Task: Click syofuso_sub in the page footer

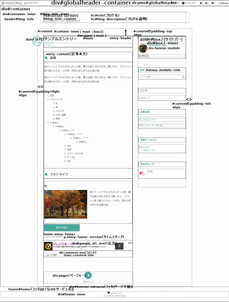Action: 116,293
